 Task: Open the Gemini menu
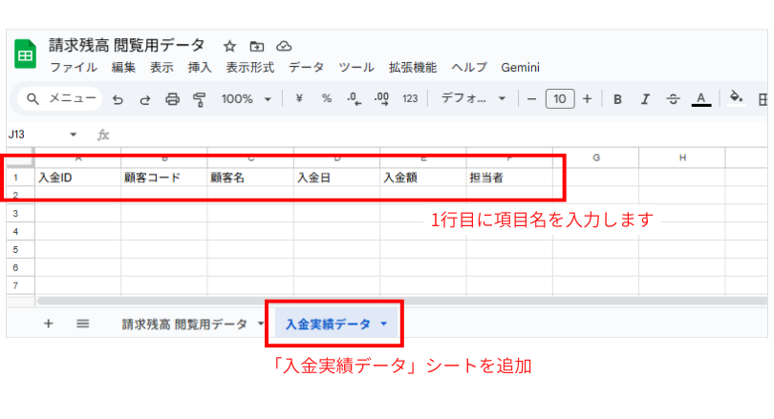click(x=520, y=68)
